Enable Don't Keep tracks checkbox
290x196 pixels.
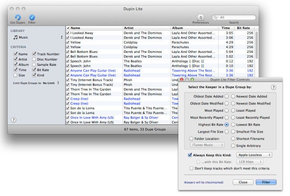[x=191, y=168]
